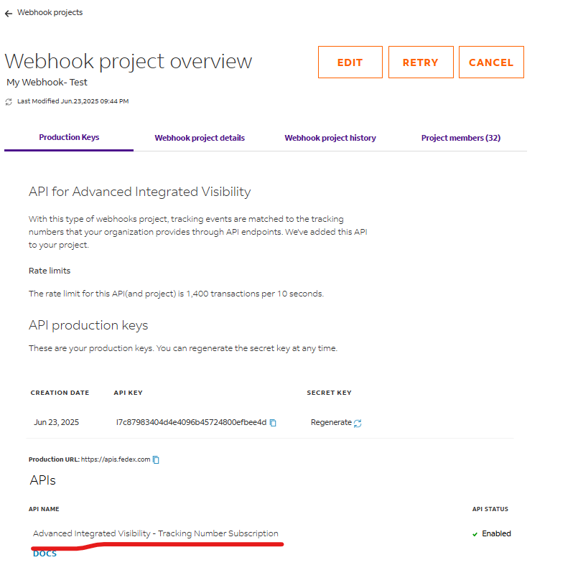Click the green checkmark next to Enabled

tap(475, 534)
